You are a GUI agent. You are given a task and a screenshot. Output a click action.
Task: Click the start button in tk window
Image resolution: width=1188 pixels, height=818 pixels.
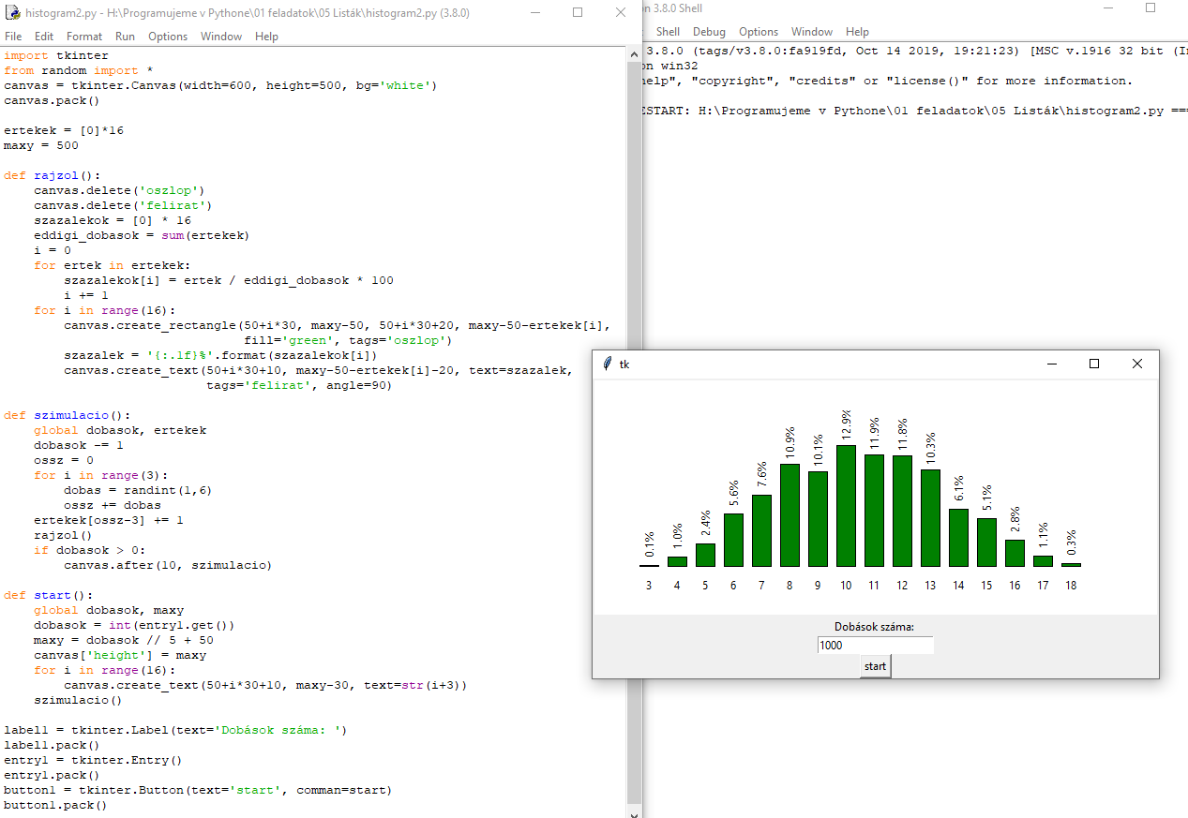click(875, 666)
